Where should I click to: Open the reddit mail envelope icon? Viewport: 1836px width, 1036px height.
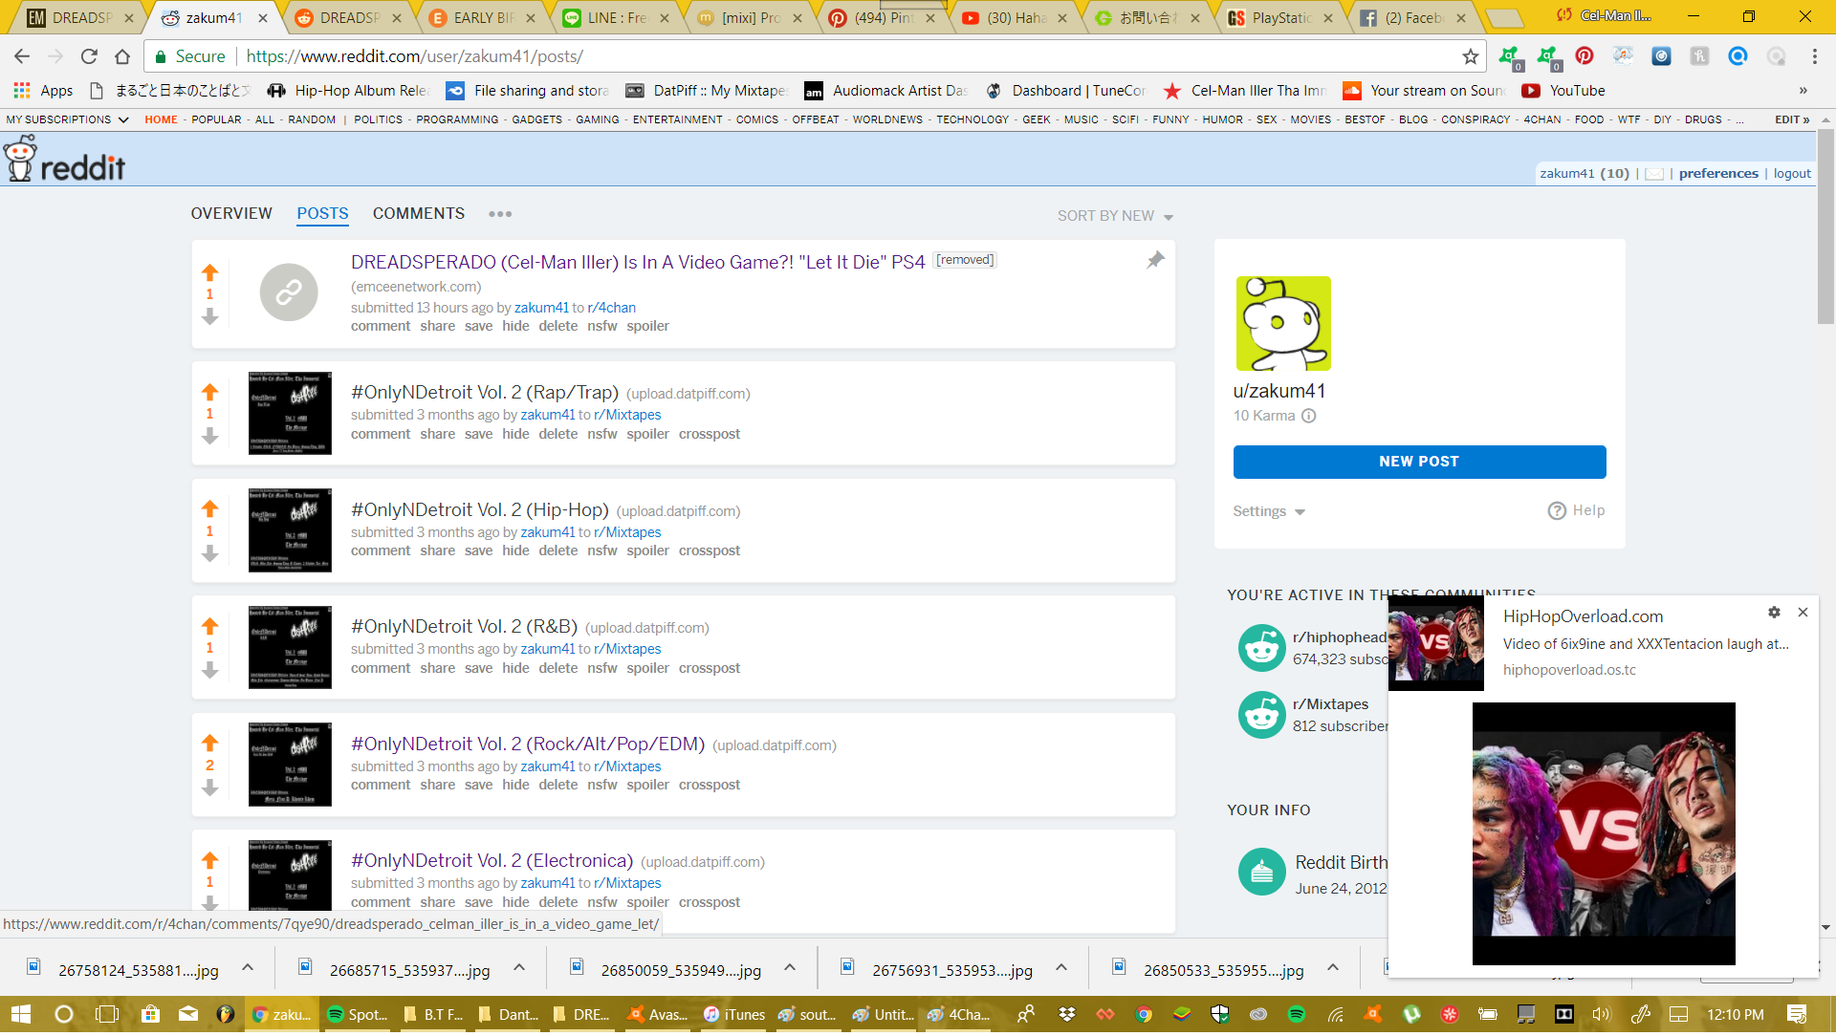[1654, 174]
